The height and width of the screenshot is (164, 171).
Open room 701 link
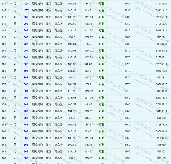[x=26, y=98]
